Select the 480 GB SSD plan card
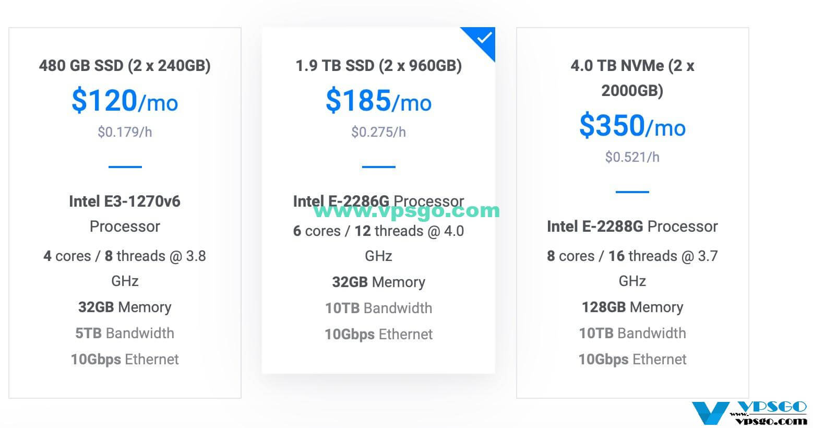Screen dimensions: 813x428 [125, 213]
